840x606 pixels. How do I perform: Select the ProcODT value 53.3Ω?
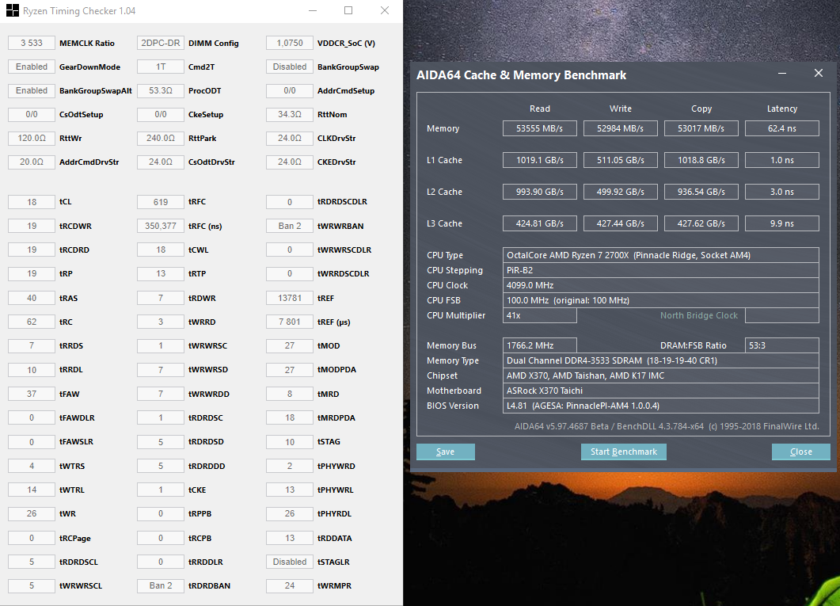click(161, 90)
